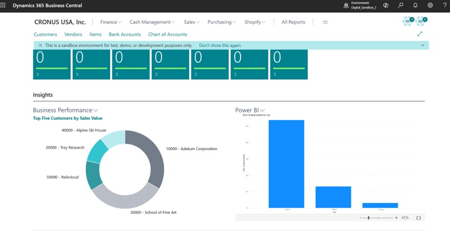Click the Insights heading
450x234 pixels.
(x=43, y=95)
